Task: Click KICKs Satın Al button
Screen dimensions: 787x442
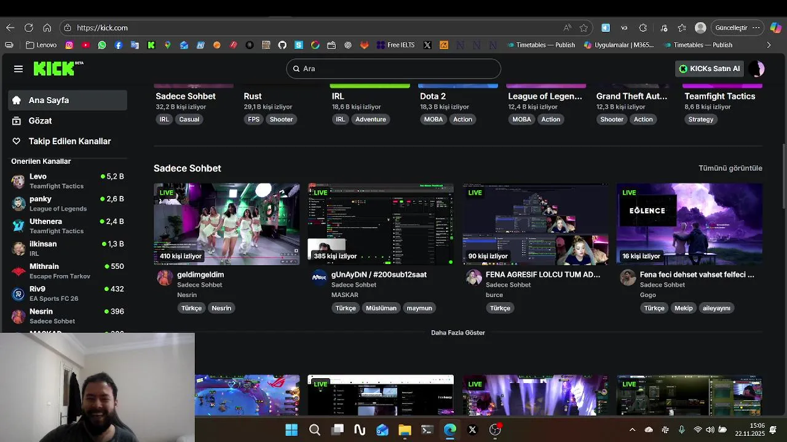Action: click(710, 69)
